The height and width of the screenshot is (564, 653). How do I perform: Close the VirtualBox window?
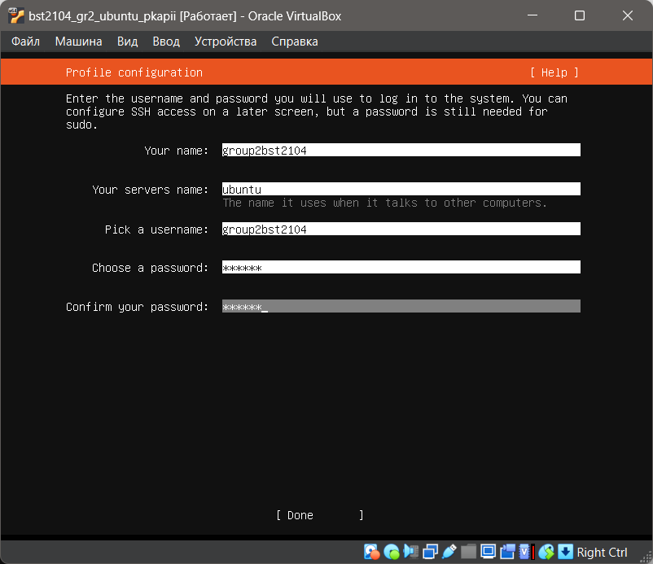[x=627, y=15]
